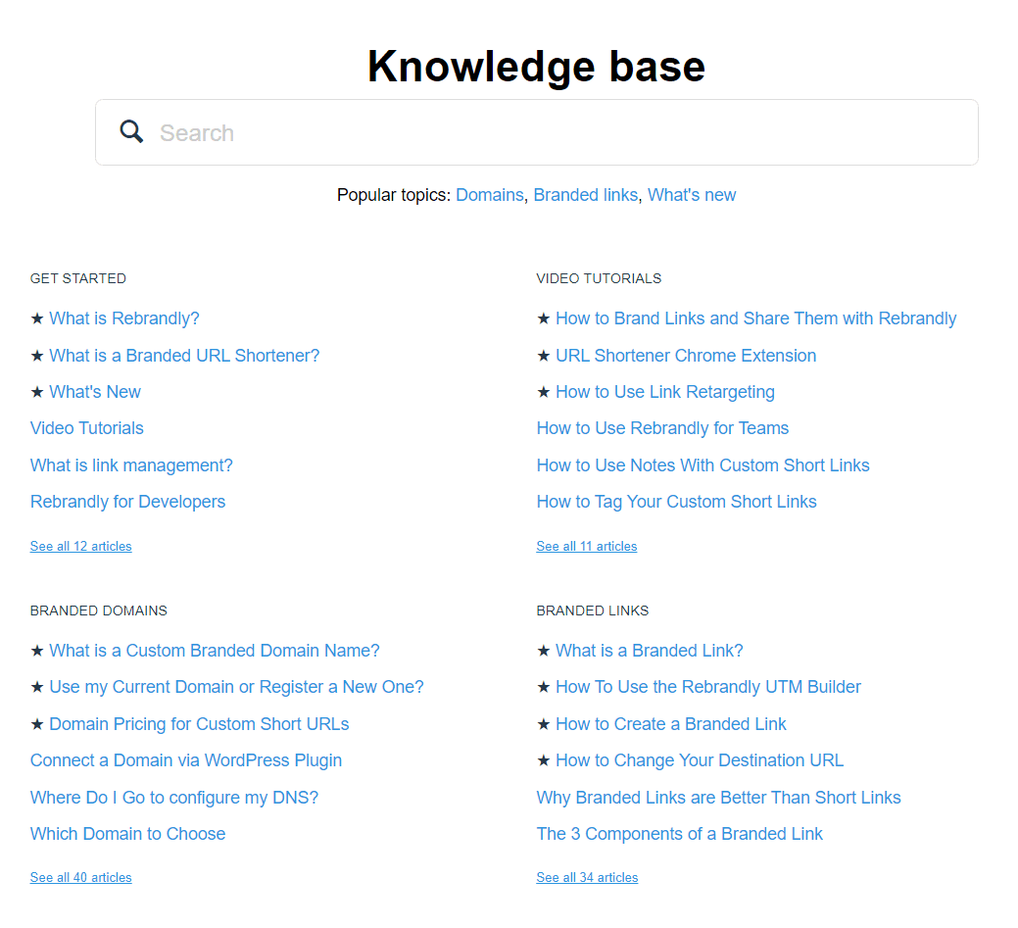Viewport: 1018px width, 928px height.
Task: See all 12 Get Started articles
Action: [80, 546]
